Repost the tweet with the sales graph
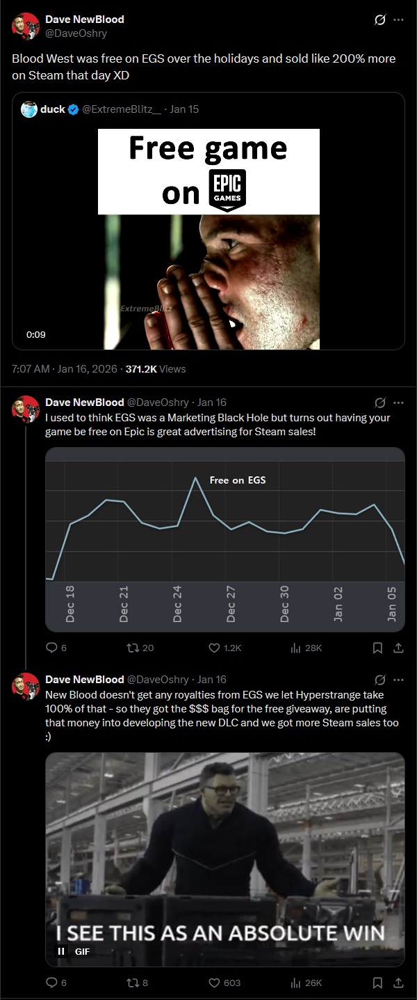The height and width of the screenshot is (1000, 417). click(130, 648)
